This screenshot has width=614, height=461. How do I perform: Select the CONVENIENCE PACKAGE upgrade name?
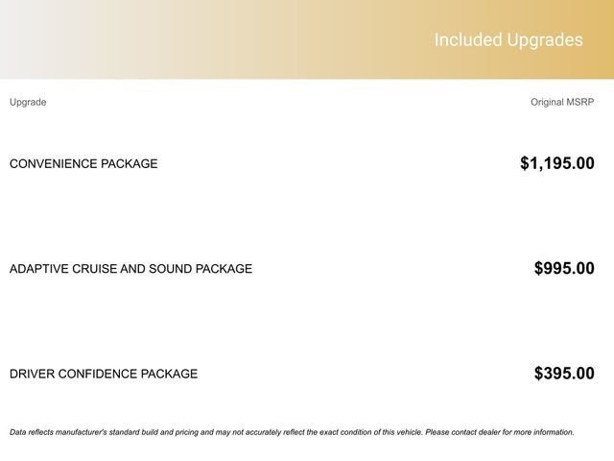pyautogui.click(x=83, y=163)
